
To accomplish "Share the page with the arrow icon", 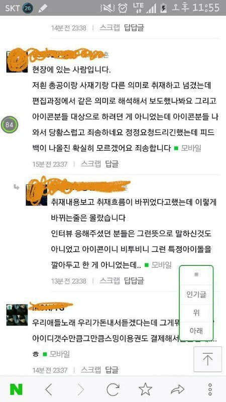I will pos(178,389).
